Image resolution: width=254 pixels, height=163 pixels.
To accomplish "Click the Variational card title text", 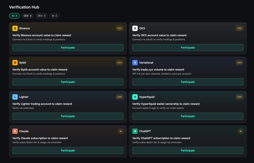I will point(146,63).
